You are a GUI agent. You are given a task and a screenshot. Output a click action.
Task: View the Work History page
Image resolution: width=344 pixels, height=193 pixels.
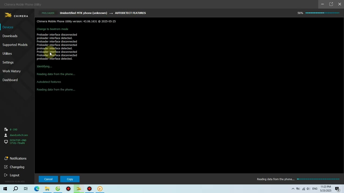[12, 71]
